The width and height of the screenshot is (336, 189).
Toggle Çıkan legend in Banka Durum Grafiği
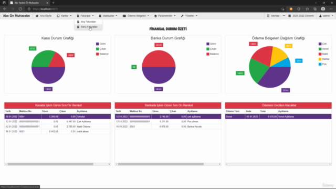[211, 49]
